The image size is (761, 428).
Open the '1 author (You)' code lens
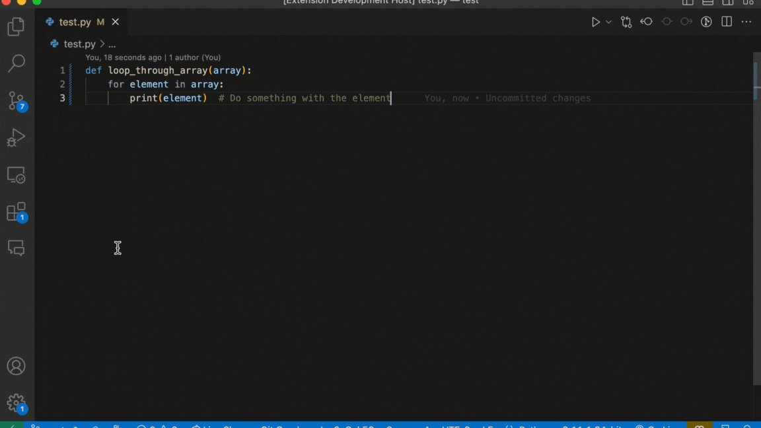coord(195,57)
